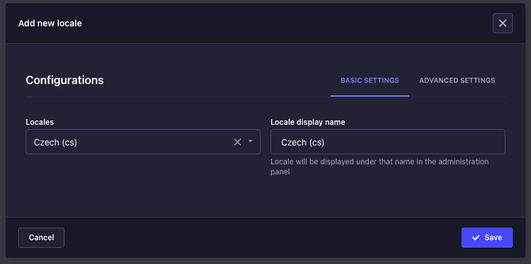
Task: Expand the Locales dropdown arrow
Action: [x=250, y=142]
